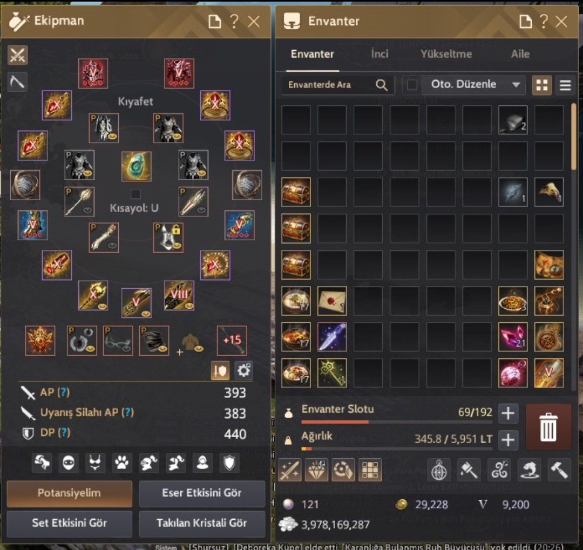
Task: Switch to the İnci tab
Action: 379,54
